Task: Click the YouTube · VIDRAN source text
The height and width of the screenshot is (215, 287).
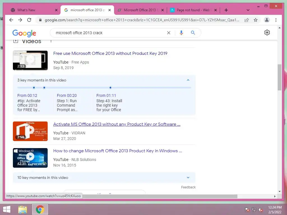Action: click(69, 133)
